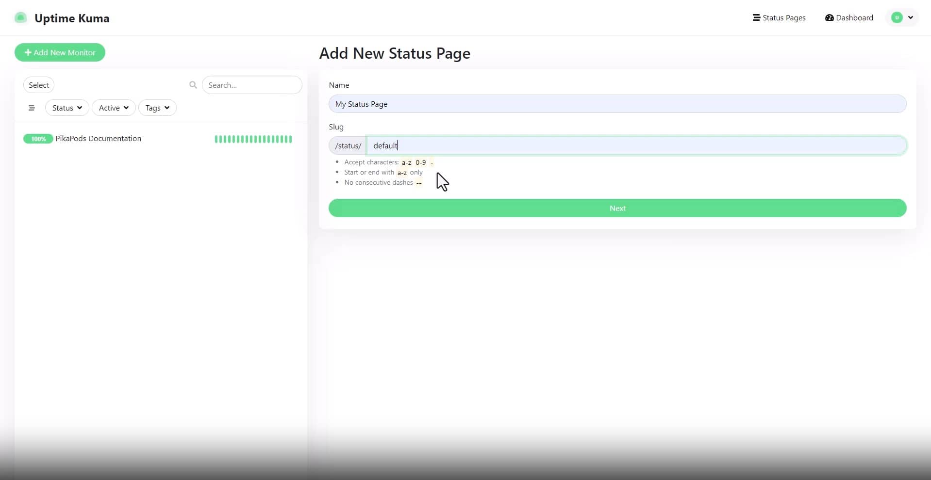Screen dimensions: 931x480
Task: Click the monitor Search box
Action: [252, 85]
